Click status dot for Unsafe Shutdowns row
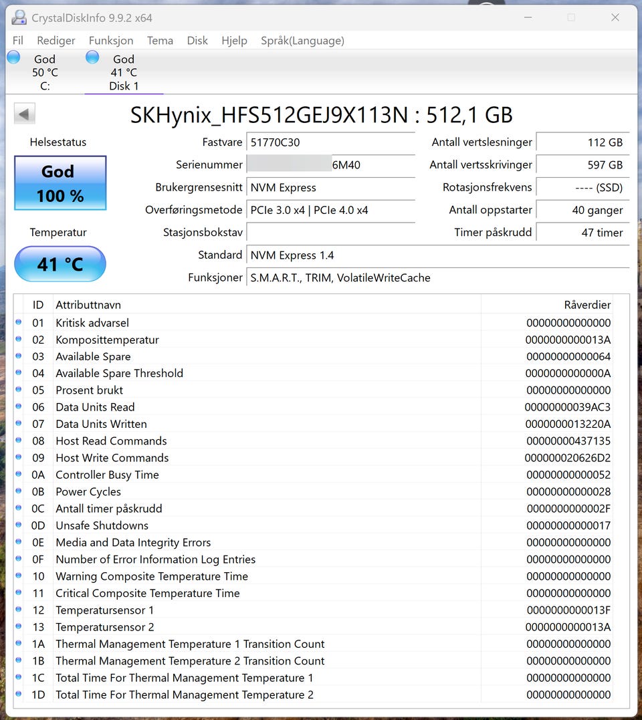The image size is (642, 720). [18, 525]
